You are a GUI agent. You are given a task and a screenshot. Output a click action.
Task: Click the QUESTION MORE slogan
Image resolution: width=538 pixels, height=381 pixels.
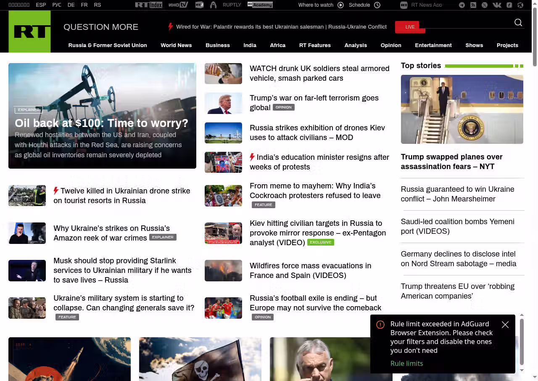[101, 27]
